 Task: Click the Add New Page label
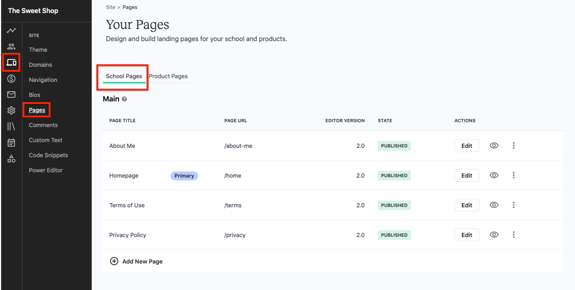tap(142, 261)
